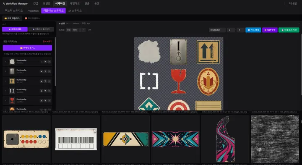Screen dimensions: 302x165
Task: Remove the red wine glass decal row (5)
Action: tap(49, 101)
